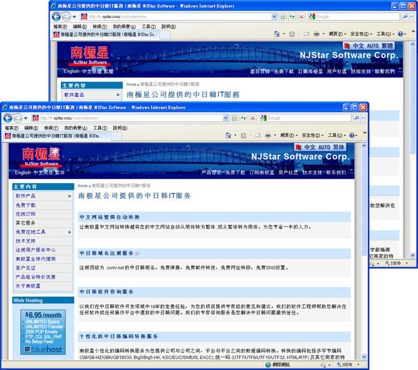418x370 pixels.
Task: Open 联系我们 link in front window banner
Action: [x=336, y=173]
